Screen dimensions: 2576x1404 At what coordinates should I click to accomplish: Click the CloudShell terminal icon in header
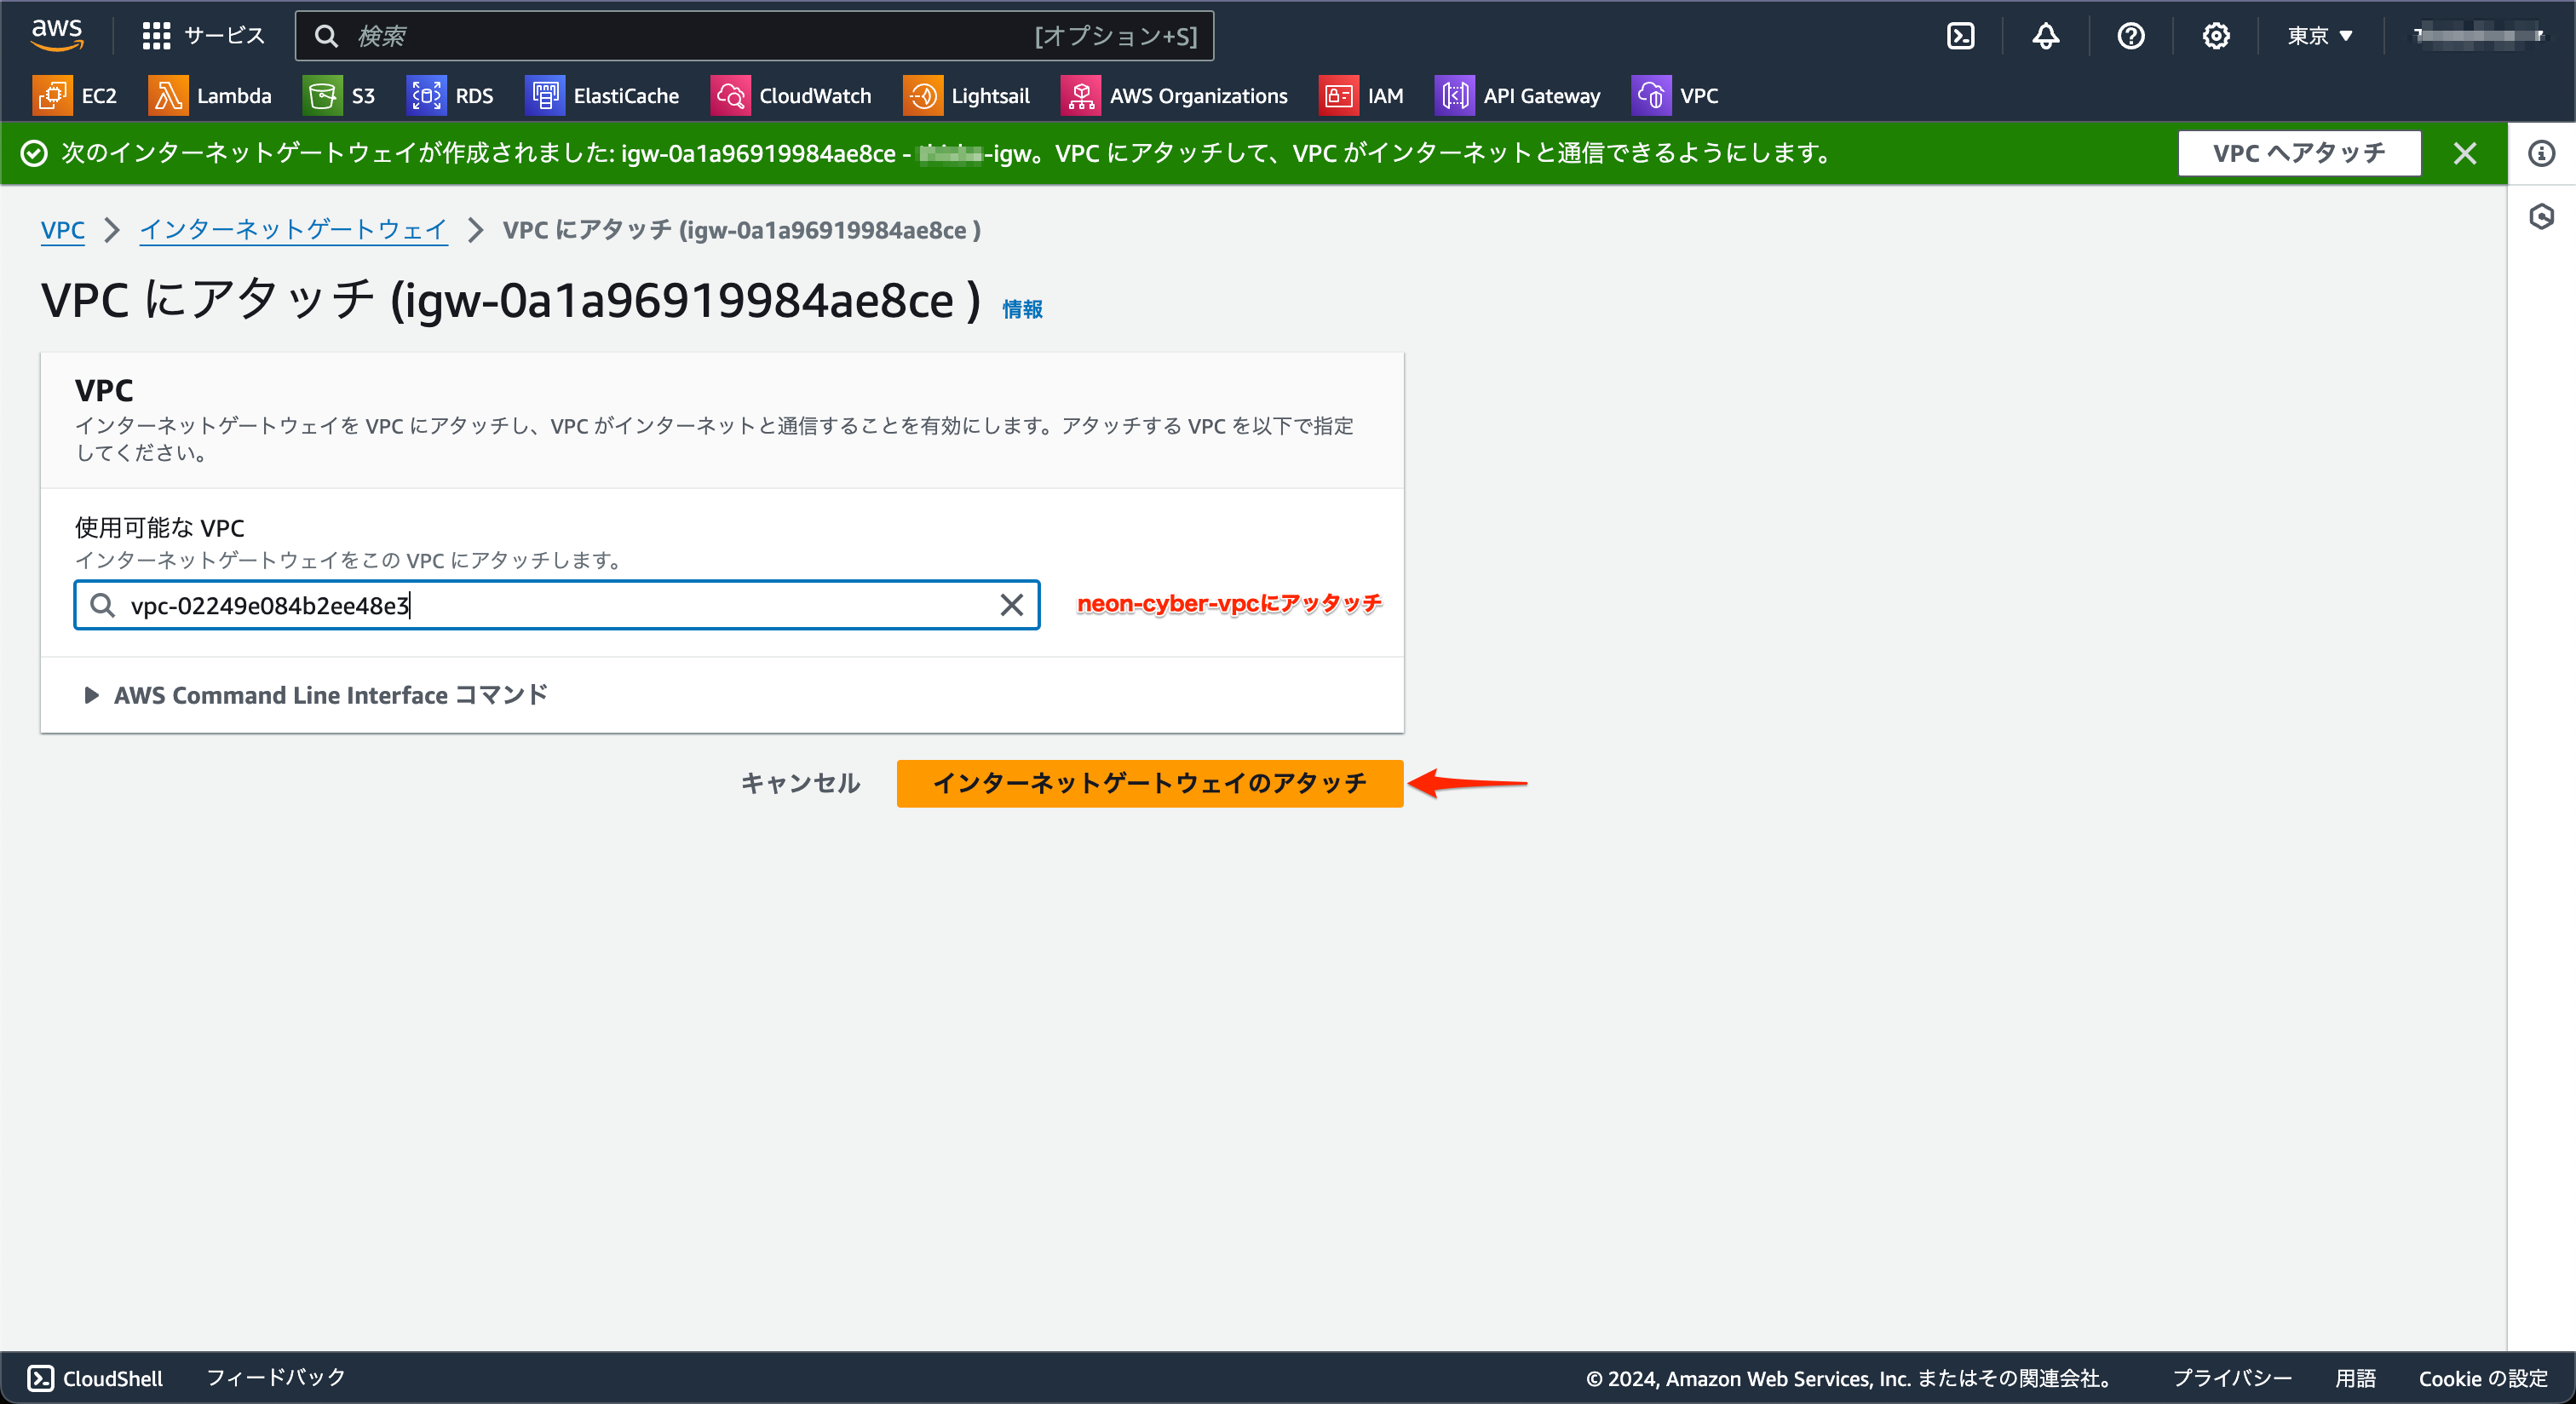tap(1960, 36)
